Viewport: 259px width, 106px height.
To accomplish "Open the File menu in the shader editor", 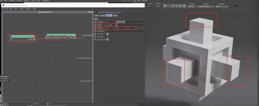I will coord(6,9).
